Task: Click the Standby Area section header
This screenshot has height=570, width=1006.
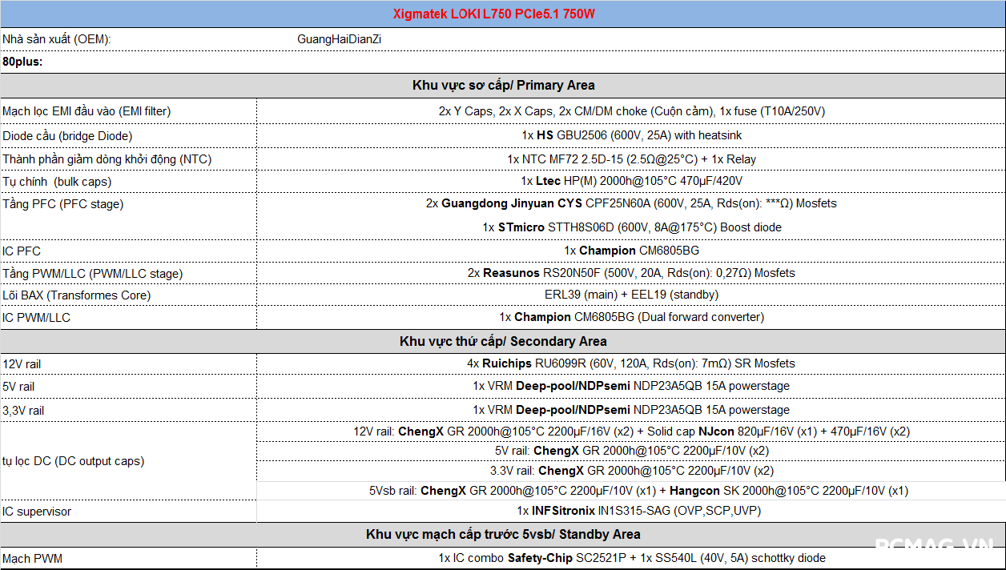Action: 503,534
